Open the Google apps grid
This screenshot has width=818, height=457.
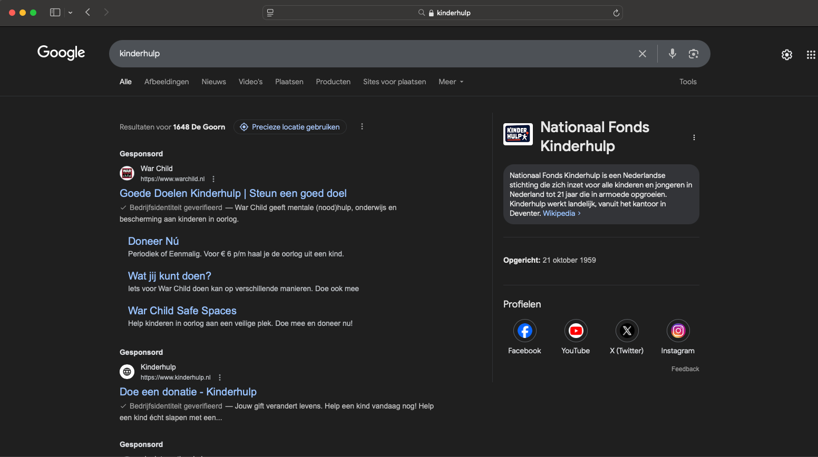(x=811, y=55)
